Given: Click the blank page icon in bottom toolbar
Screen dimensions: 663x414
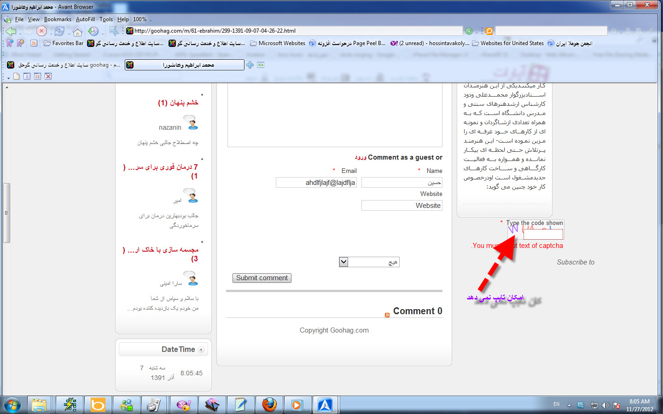Looking at the screenshot, I should point(17,76).
